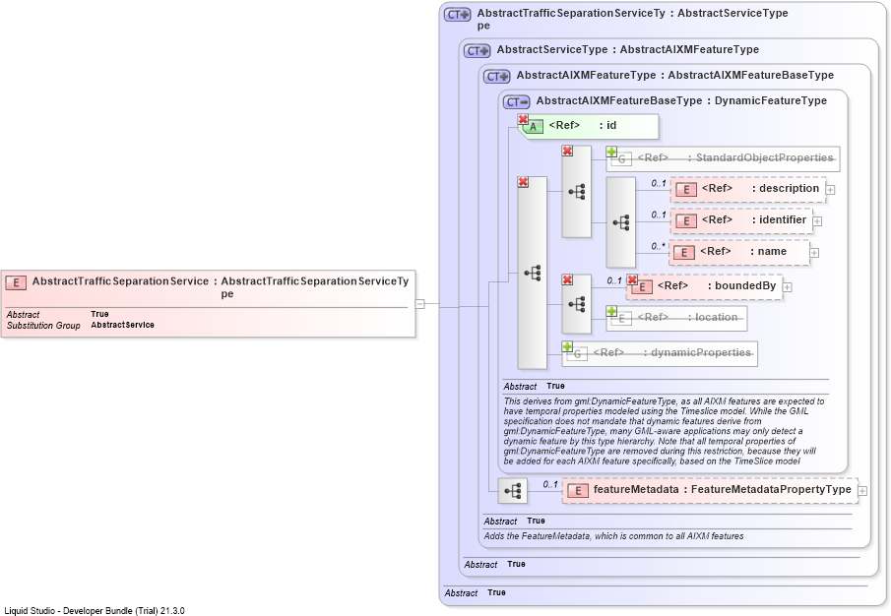Expand the identifier element
Screen dimensions: 891x616
coord(818,221)
